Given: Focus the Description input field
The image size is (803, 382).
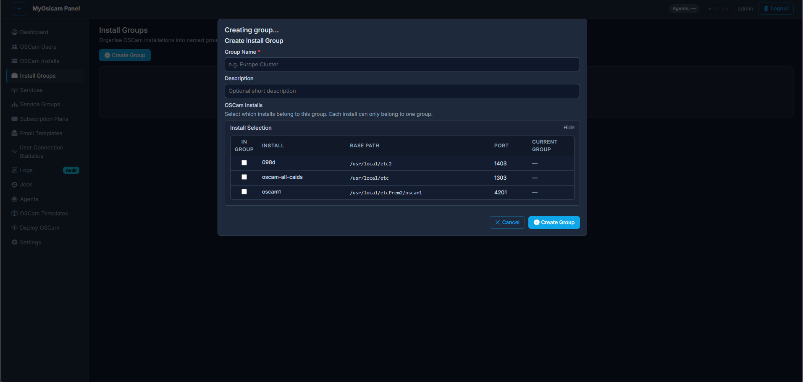Looking at the screenshot, I should (402, 91).
